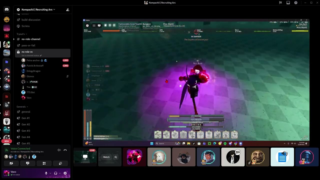Open the invite people icon beside server name
The image size is (320, 180).
[67, 10]
